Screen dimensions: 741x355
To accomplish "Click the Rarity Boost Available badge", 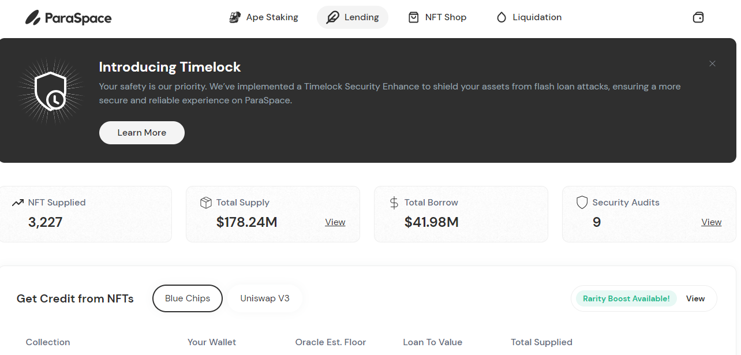I will 626,298.
